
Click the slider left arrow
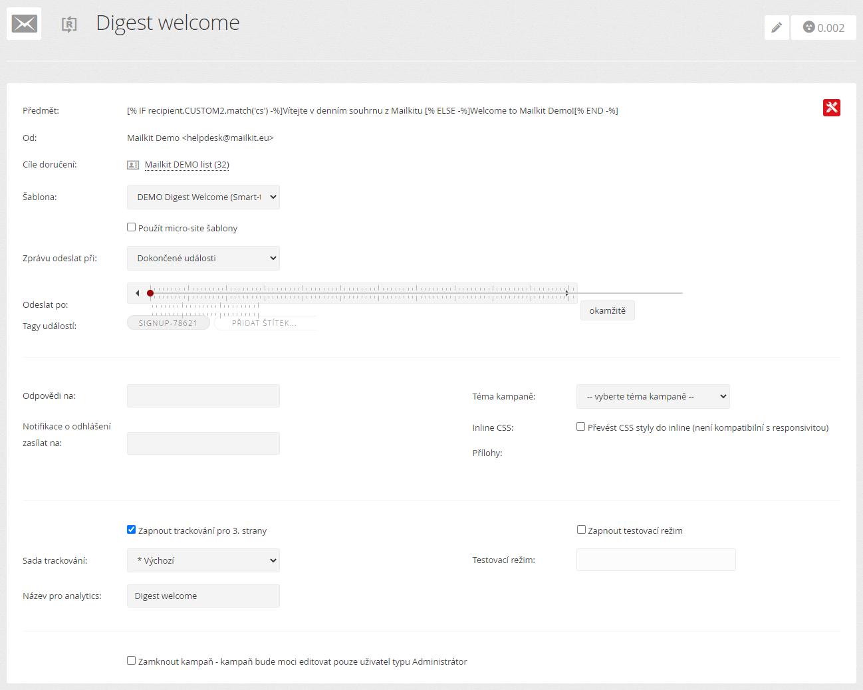pos(138,293)
